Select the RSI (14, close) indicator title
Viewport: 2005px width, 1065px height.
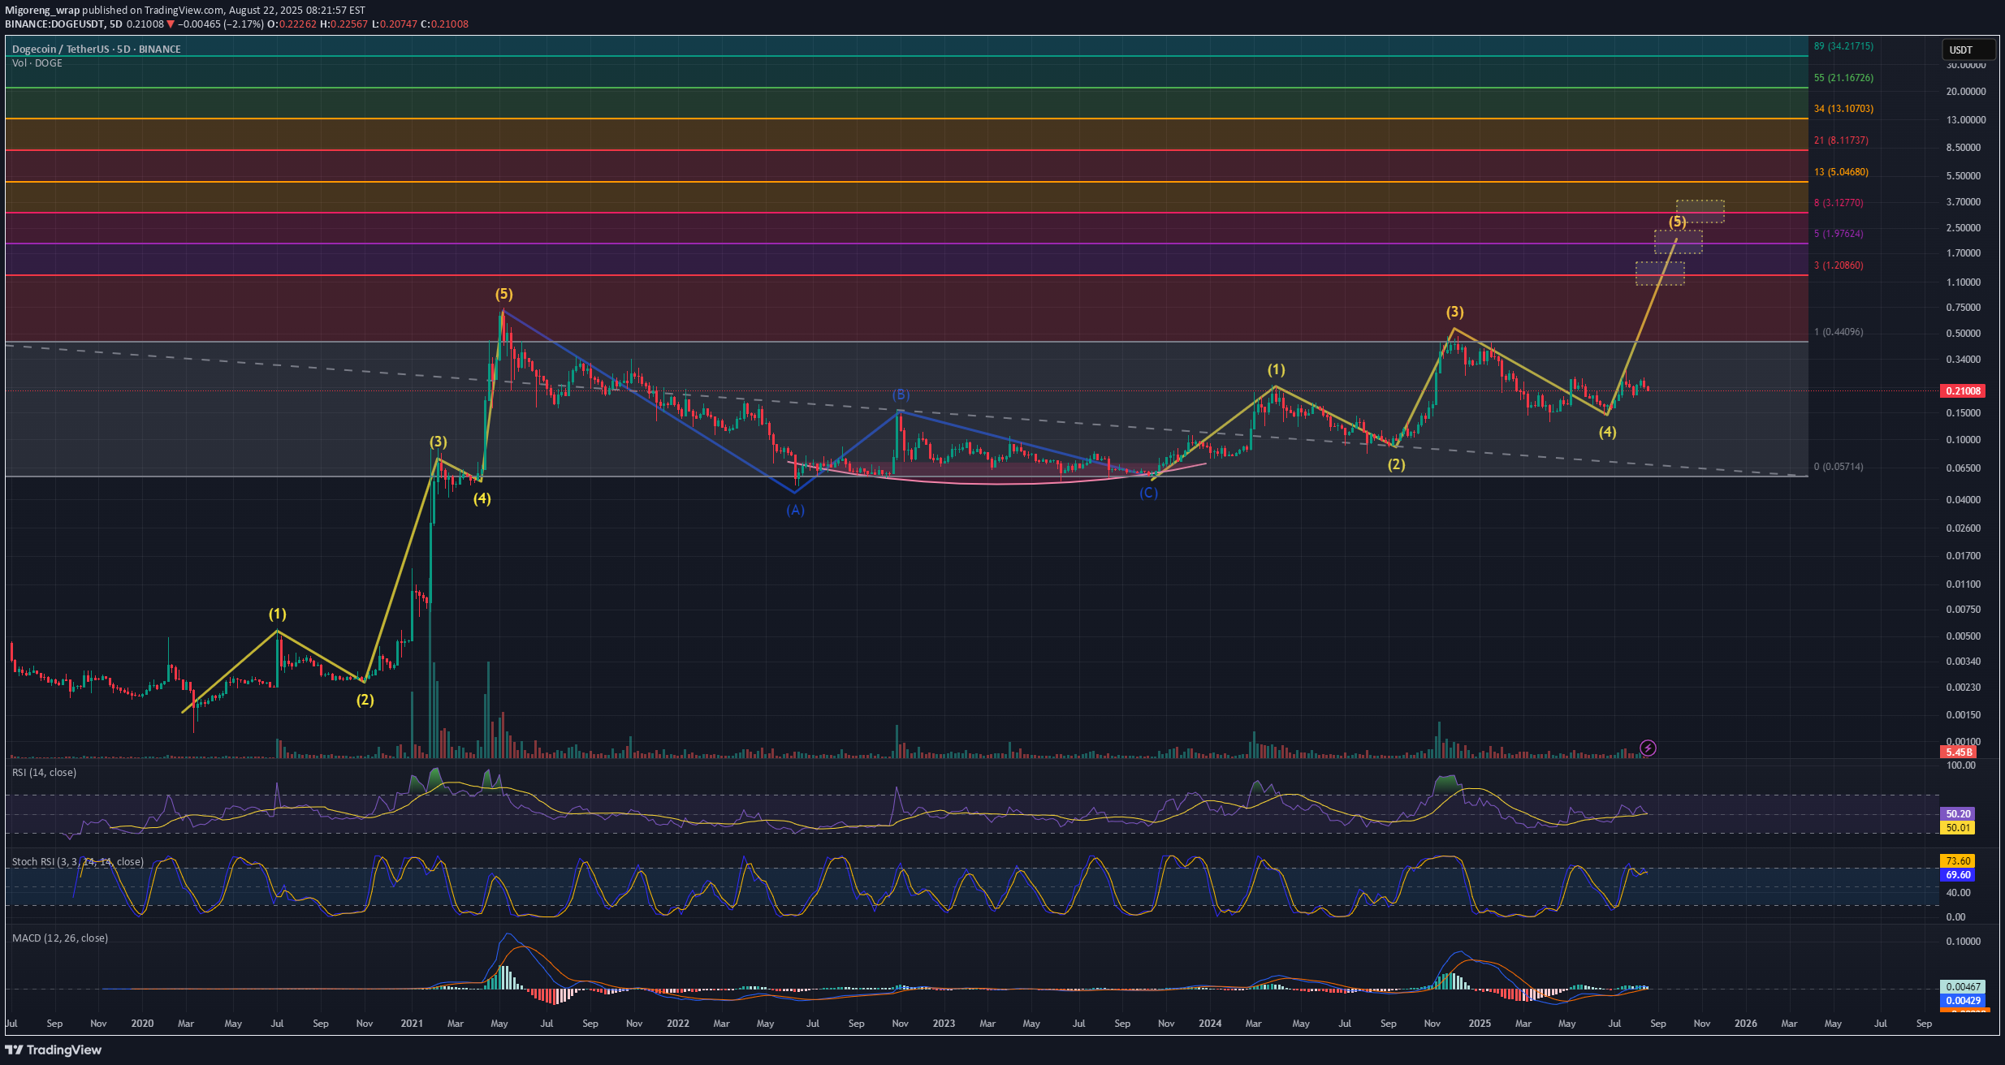point(44,772)
